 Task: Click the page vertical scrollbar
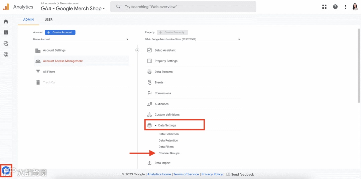[358, 66]
